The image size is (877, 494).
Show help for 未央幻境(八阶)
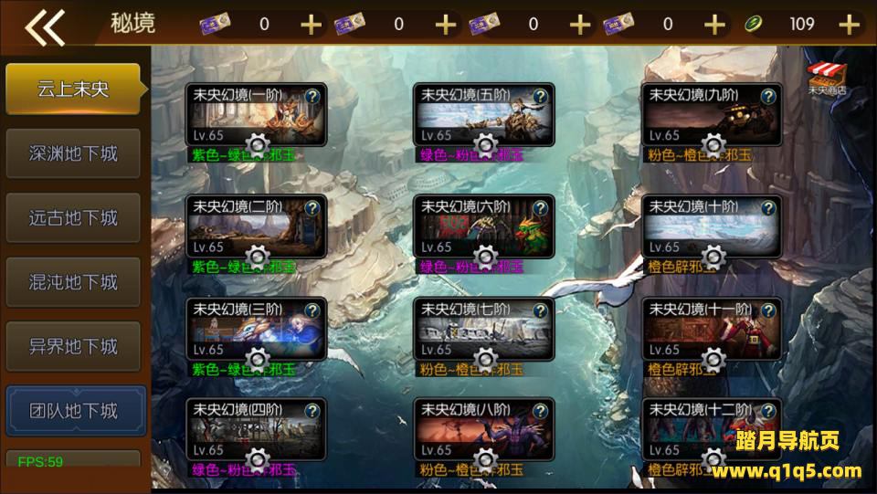click(x=540, y=411)
